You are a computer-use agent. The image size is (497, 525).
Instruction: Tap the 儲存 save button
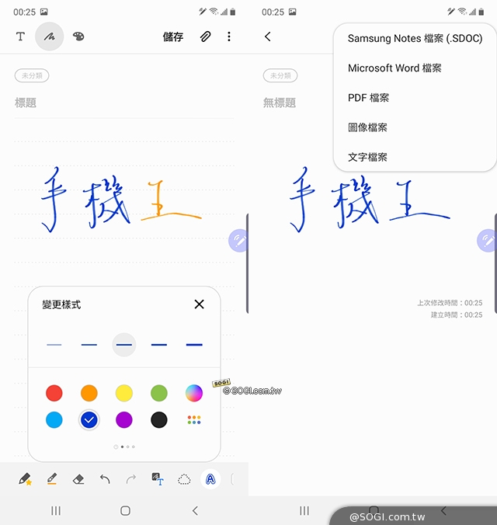[x=173, y=37]
